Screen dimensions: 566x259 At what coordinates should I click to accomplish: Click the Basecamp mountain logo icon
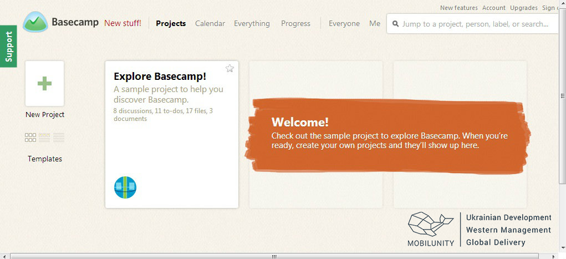click(x=35, y=22)
